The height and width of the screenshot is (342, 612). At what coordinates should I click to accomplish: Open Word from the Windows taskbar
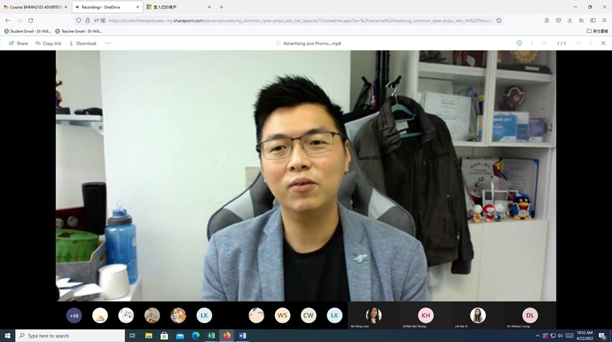(x=242, y=336)
